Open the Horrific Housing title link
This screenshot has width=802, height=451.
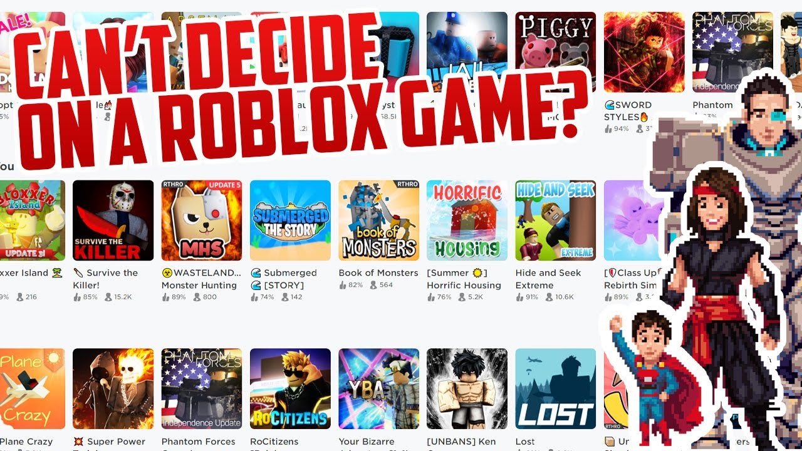(464, 279)
